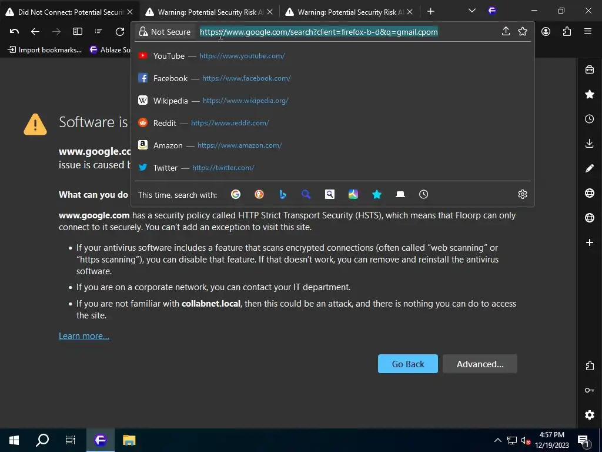The height and width of the screenshot is (452, 602).
Task: Open add-ons puzzle icon in right sidebar
Action: tap(589, 365)
